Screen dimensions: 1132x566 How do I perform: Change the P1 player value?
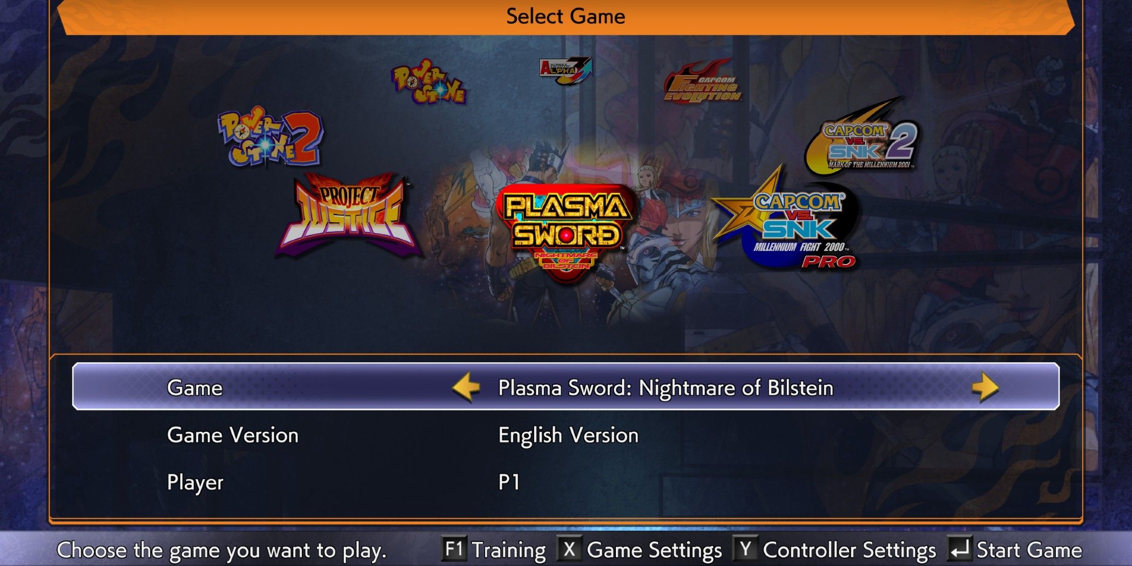(509, 482)
